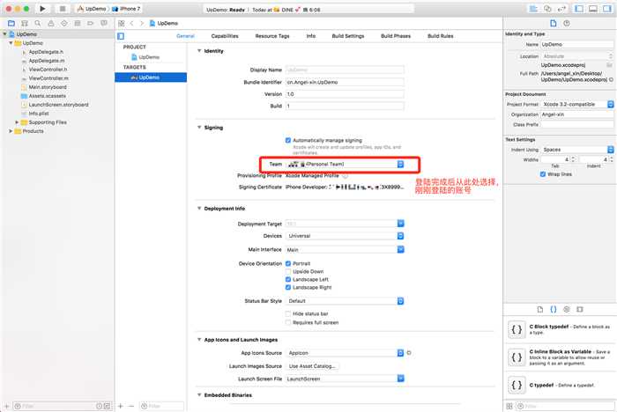Open the Status Bar Style dropdown
Image resolution: width=617 pixels, height=412 pixels.
tap(345, 301)
